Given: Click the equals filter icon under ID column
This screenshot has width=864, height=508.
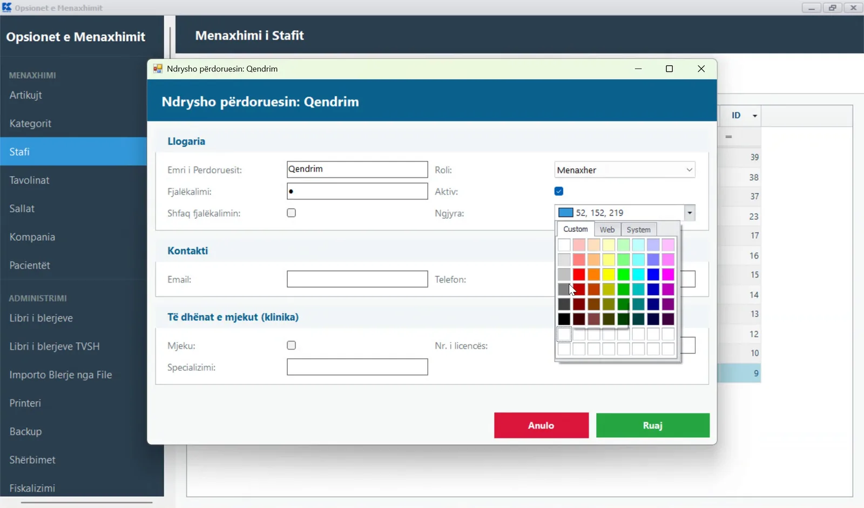Looking at the screenshot, I should point(728,137).
